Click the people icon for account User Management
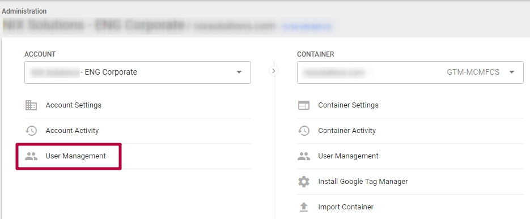This screenshot has height=219, width=530. tap(31, 156)
